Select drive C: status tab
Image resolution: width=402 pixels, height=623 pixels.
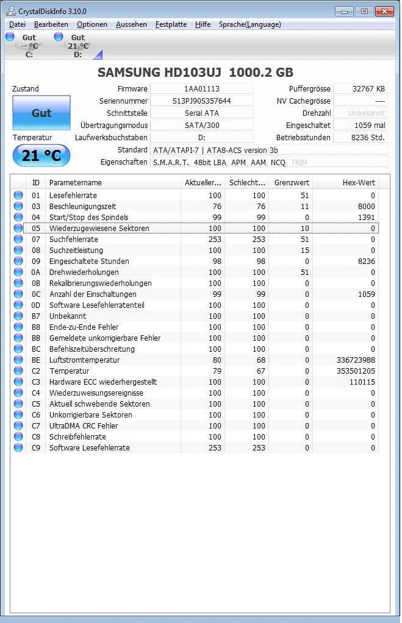[24, 46]
